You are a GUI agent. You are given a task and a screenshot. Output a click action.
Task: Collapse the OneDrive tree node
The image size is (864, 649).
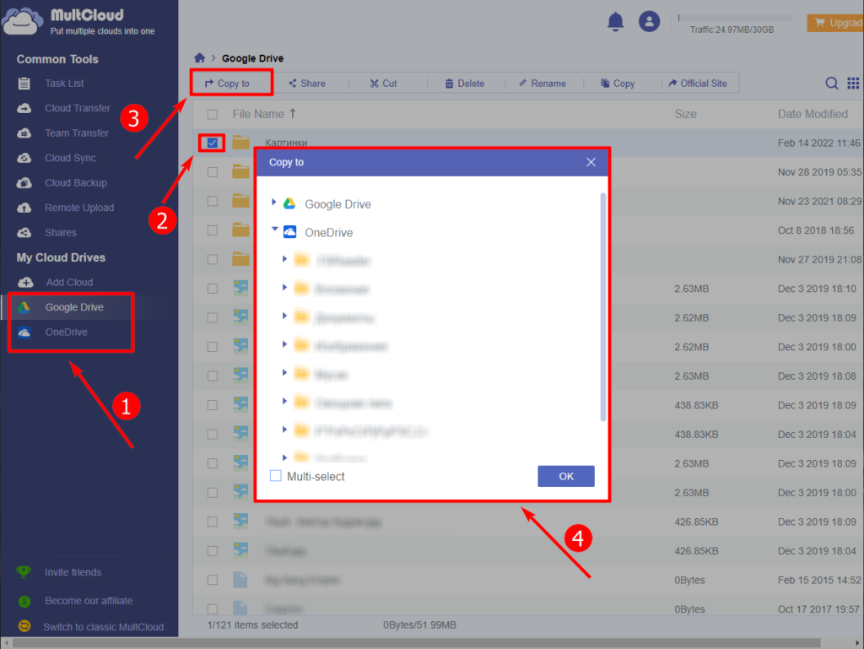(x=273, y=230)
